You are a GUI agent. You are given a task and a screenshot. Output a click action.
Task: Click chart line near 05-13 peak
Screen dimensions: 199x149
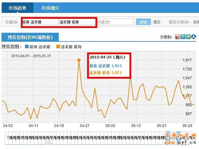point(130,79)
